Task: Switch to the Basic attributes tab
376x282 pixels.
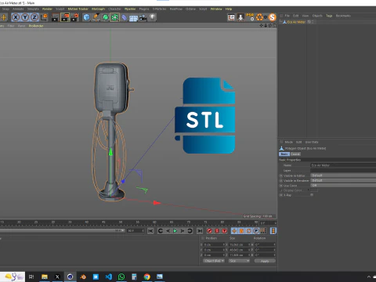Action: (284, 154)
